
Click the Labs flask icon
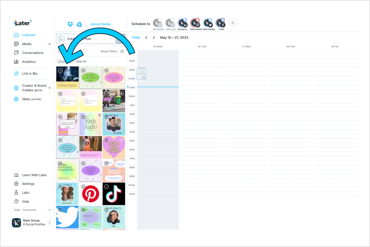click(16, 192)
